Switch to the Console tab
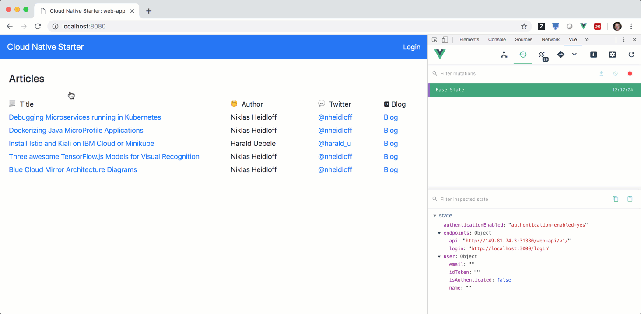Viewport: 641px width, 314px height. pos(497,40)
